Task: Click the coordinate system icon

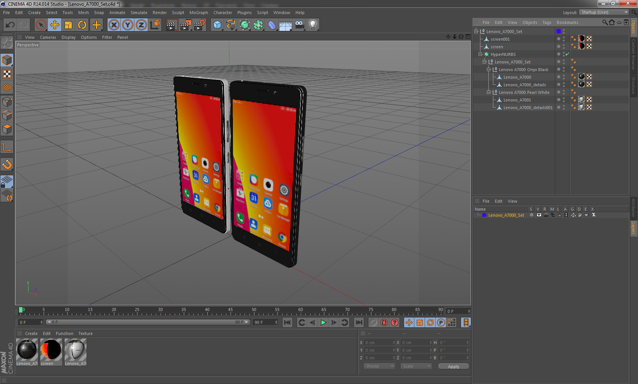Action: [155, 25]
